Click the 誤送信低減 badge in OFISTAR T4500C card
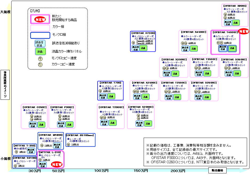Viewport: 250px width, 175px height. [223, 48]
